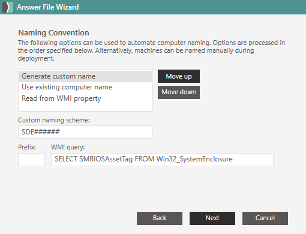Select 'Read from WMI property' option
This screenshot has width=306, height=234.
coord(85,98)
